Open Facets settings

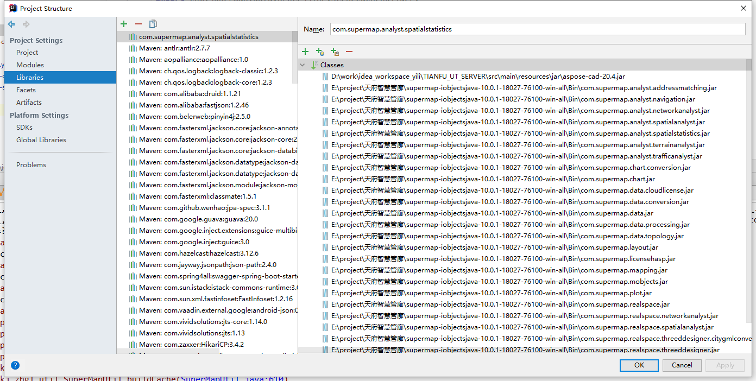pos(26,90)
